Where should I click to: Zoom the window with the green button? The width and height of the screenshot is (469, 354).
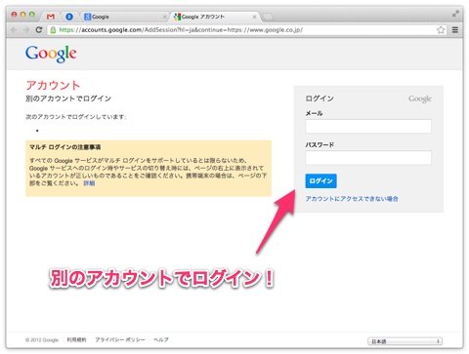pos(32,15)
